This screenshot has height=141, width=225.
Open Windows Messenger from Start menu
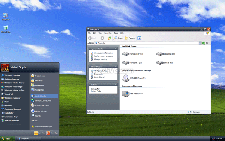(x=12, y=86)
